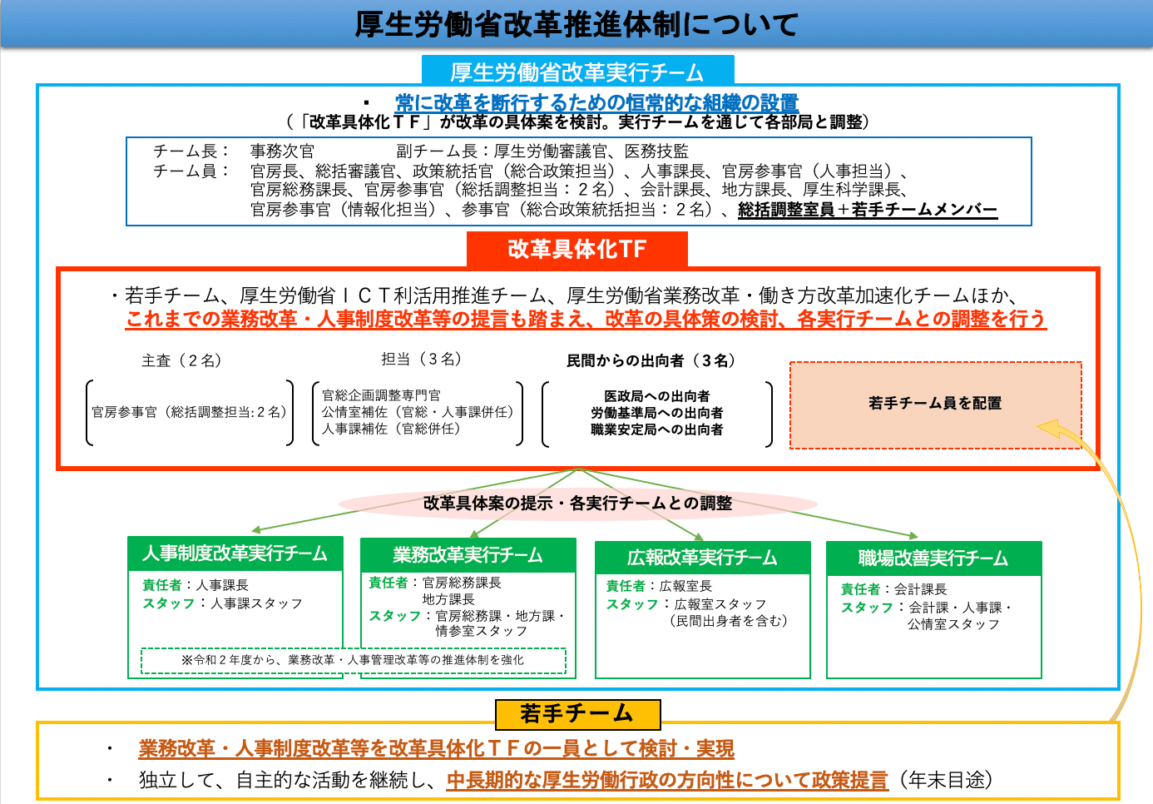Click the 担当（３名） heading

click(421, 359)
